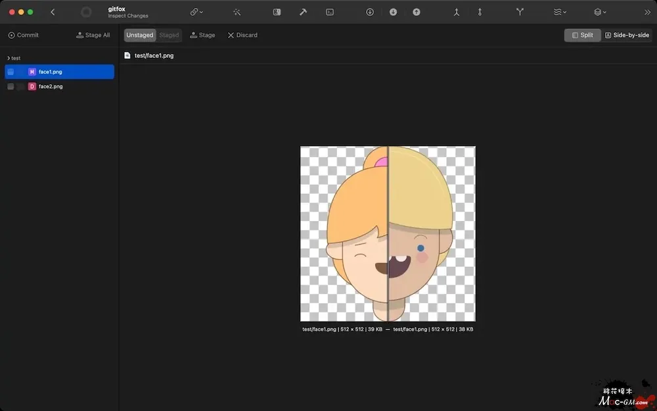The height and width of the screenshot is (411, 657).
Task: Click the merge branches icon
Action: click(x=457, y=12)
